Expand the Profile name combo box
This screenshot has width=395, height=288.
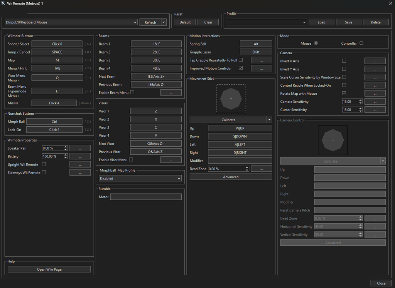[x=267, y=22]
